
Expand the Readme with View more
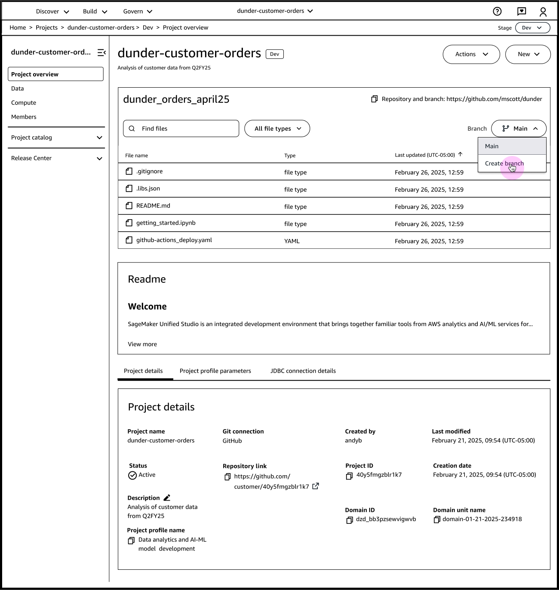coord(142,344)
